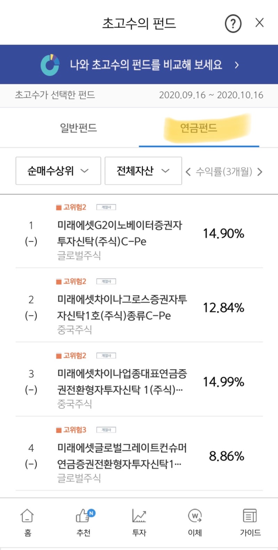
Task: Open the help question mark icon
Action: pyautogui.click(x=233, y=24)
